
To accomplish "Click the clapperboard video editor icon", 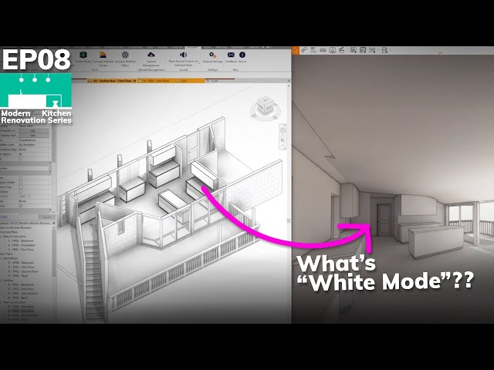I will (342, 50).
